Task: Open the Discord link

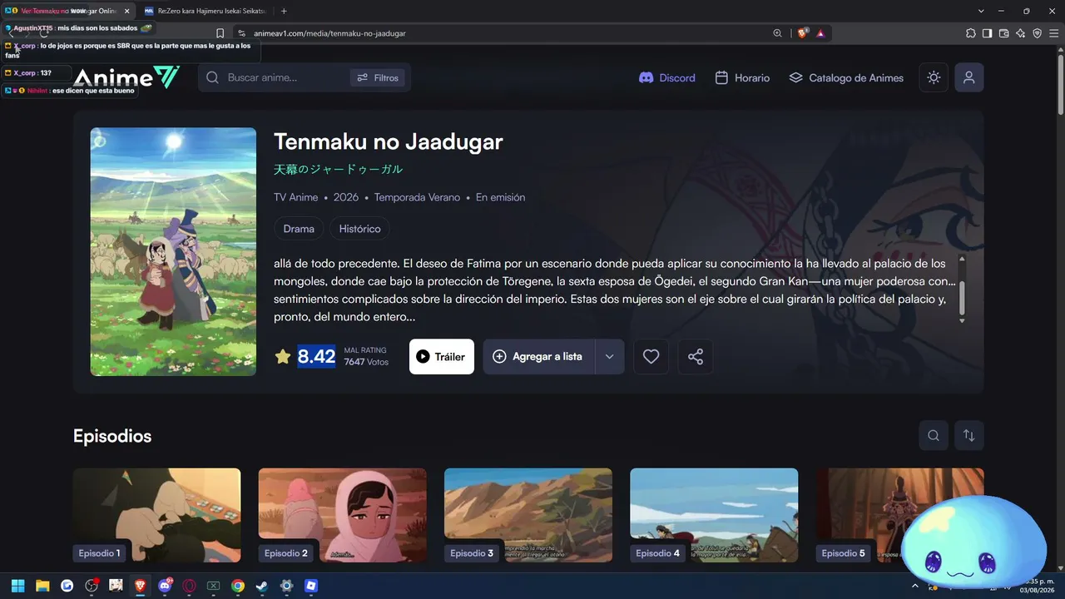Action: 666,77
